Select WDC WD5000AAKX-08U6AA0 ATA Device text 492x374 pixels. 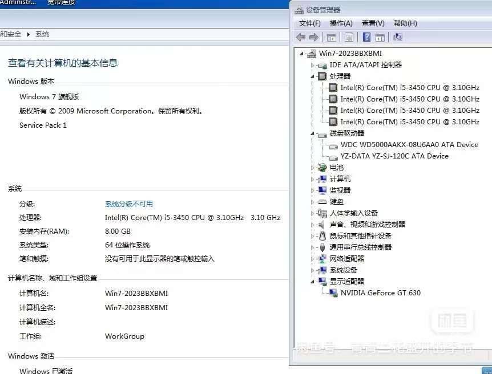[x=409, y=145]
